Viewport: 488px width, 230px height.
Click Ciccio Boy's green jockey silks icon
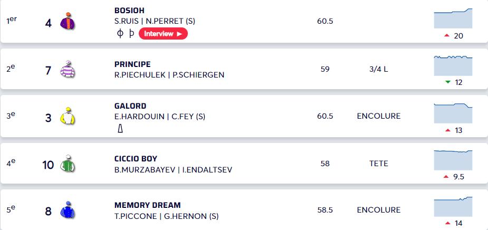click(68, 164)
